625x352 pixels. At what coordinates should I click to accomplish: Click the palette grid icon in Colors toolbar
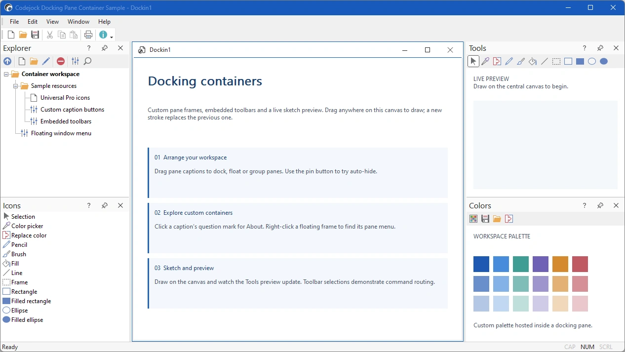pyautogui.click(x=473, y=219)
